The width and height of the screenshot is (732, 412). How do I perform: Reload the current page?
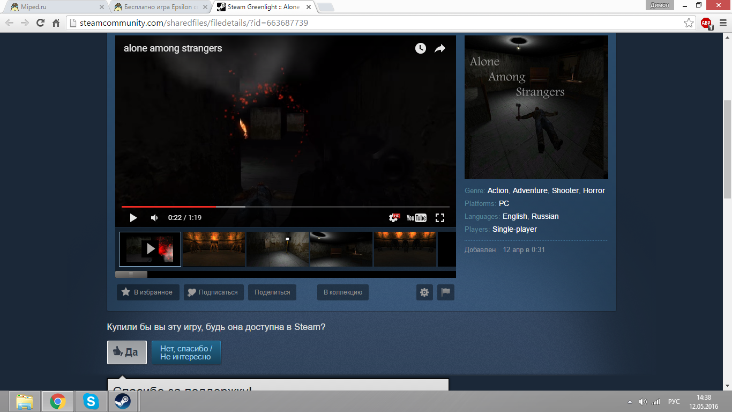(x=40, y=23)
